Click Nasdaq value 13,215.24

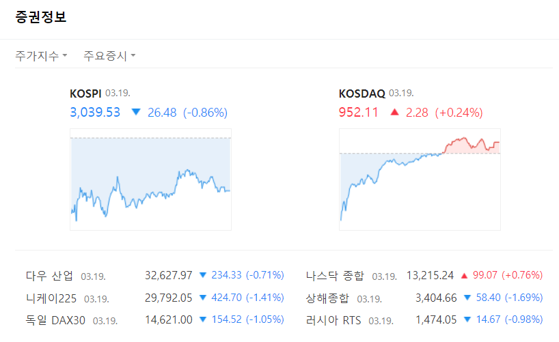tap(430, 275)
